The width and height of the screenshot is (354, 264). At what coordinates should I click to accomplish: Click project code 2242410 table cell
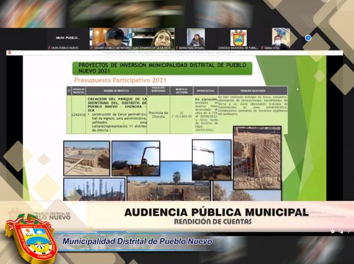pos(78,115)
